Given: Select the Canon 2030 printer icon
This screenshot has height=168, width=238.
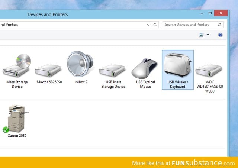Looking at the screenshot, I should (16, 118).
